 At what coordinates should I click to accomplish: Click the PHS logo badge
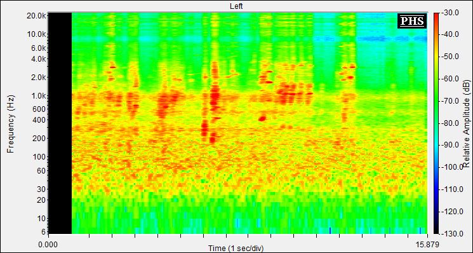coord(412,21)
